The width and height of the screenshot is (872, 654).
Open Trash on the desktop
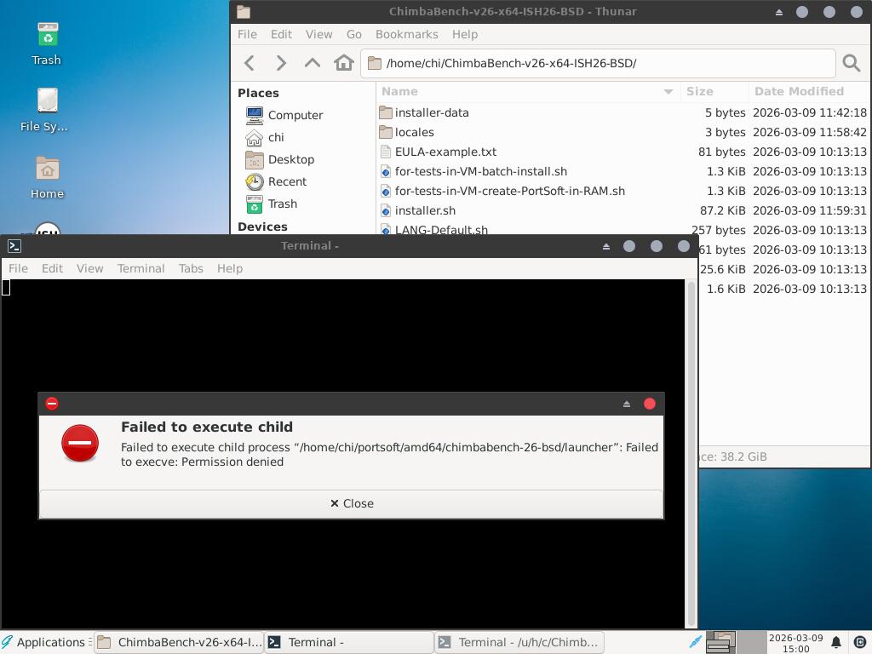47,44
